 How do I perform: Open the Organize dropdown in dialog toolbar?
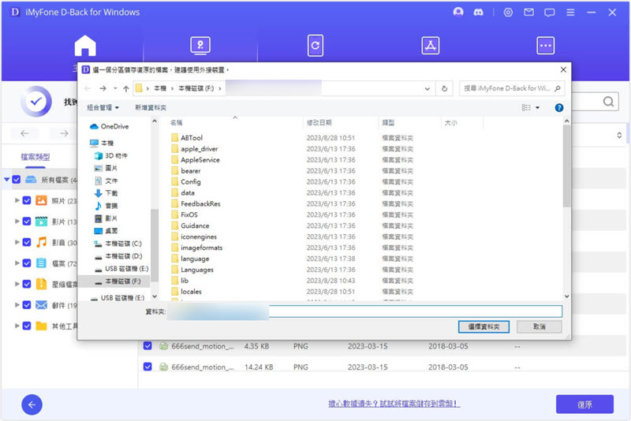(x=103, y=107)
